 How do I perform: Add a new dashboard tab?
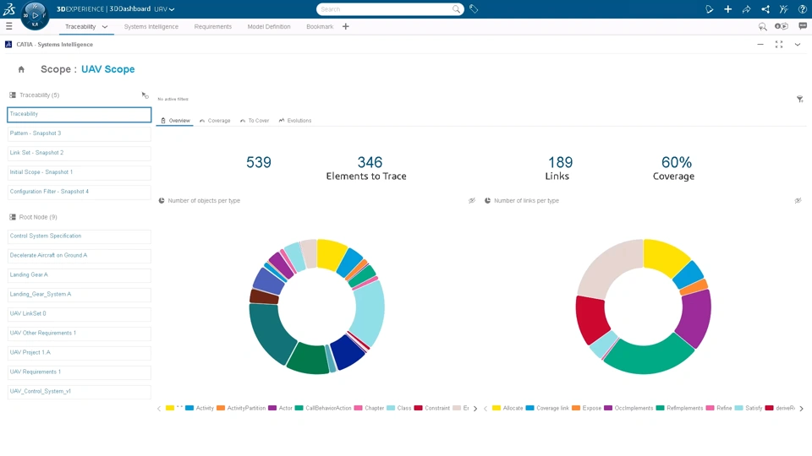pos(345,26)
